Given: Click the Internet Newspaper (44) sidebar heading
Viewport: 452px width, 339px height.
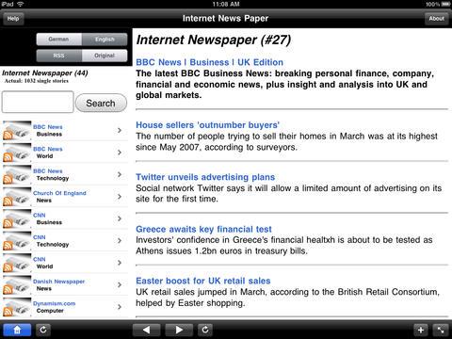Looking at the screenshot, I should [x=45, y=73].
